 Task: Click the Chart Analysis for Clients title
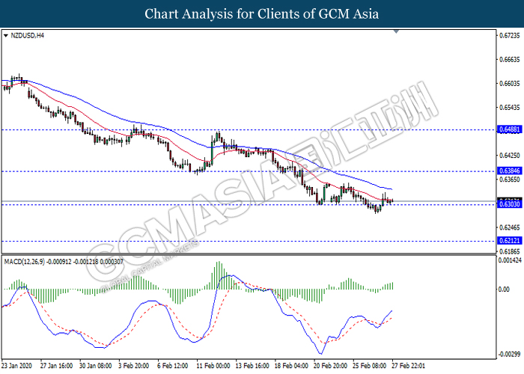point(262,14)
